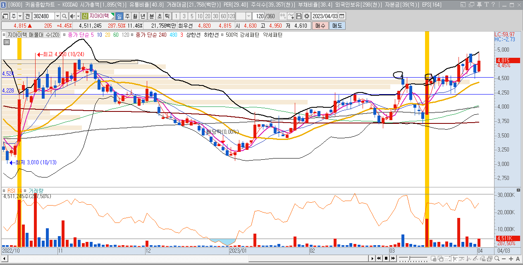Screen dimensions: 523x265
Task: Open the chart settings gear icon
Action: click(x=308, y=16)
